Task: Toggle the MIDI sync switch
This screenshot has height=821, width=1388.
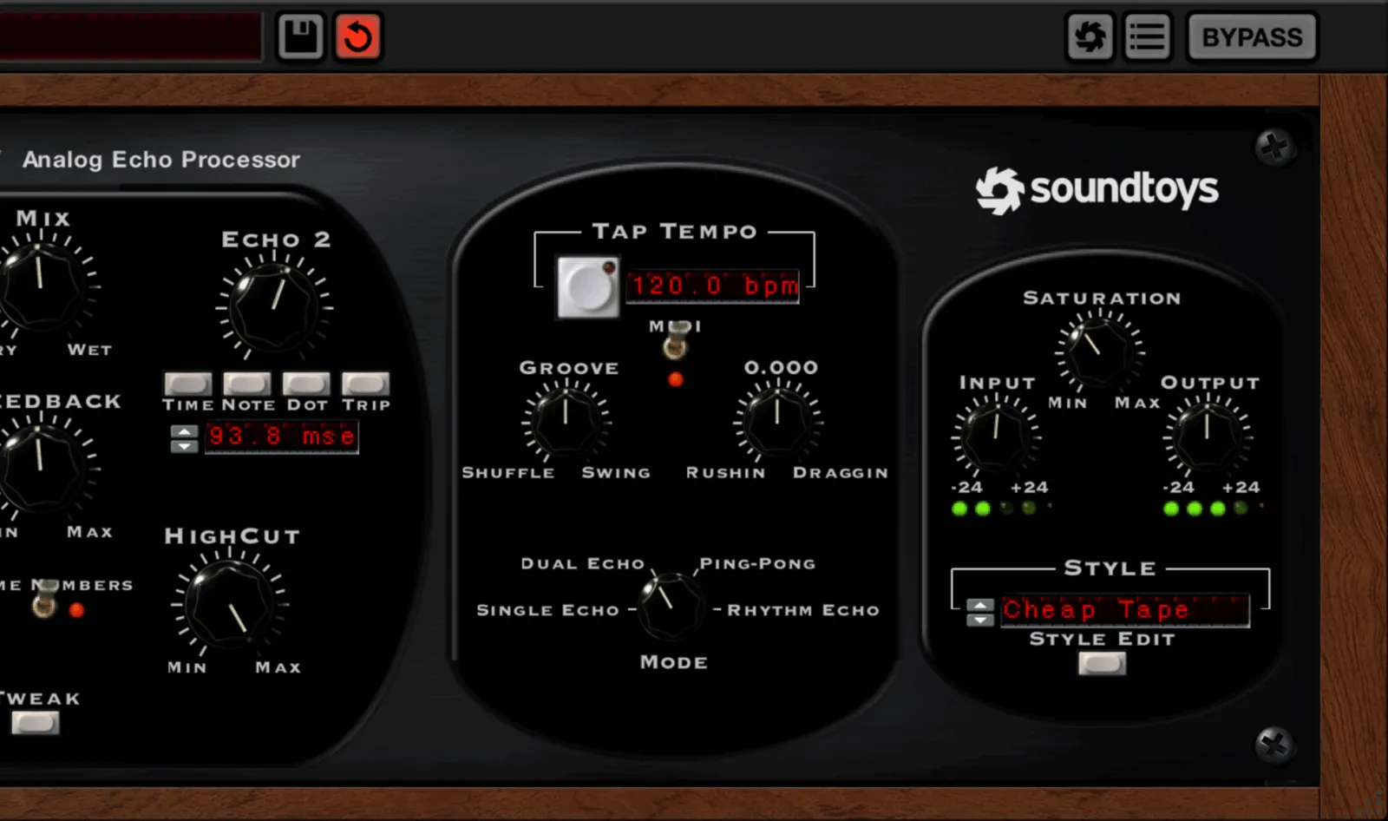Action: [676, 345]
